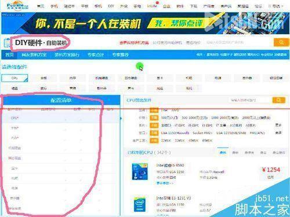Open the Intel i5 4590 product image

[140, 171]
